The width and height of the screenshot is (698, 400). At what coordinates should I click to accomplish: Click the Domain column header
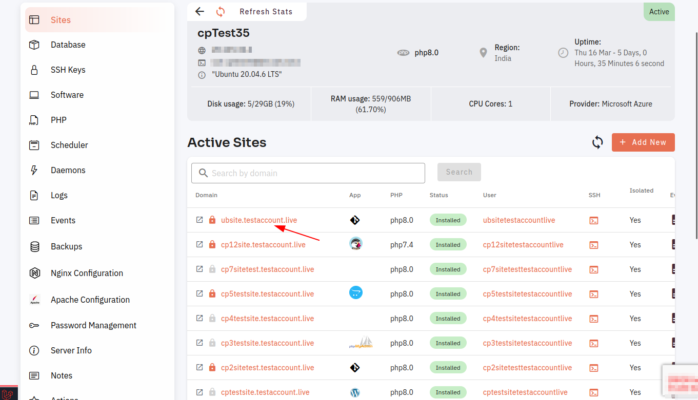(x=206, y=195)
